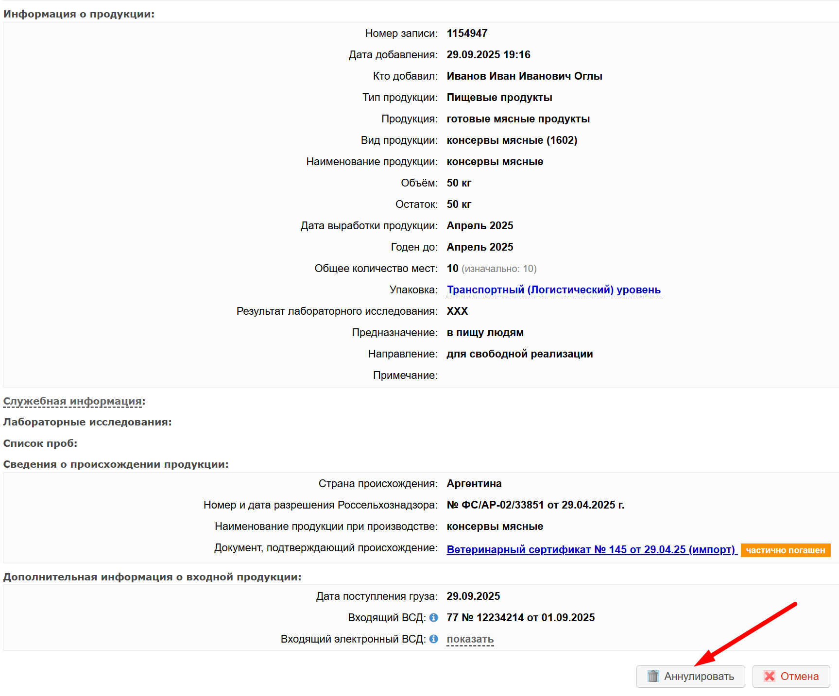The width and height of the screenshot is (839, 696).
Task: Click the name "Иванов Иван Иванович Оглы"
Action: coord(524,76)
